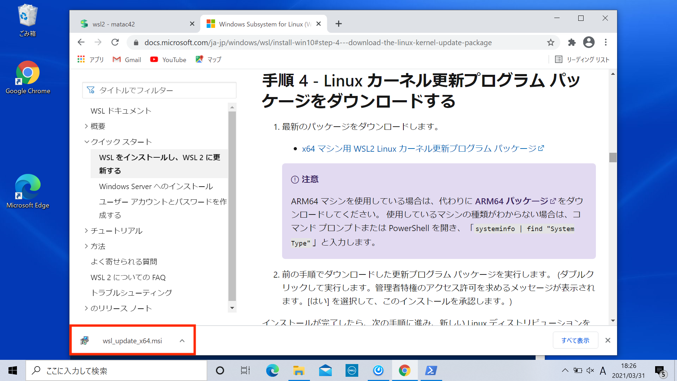Viewport: 677px width, 381px height.
Task: Open Cortana circle icon on taskbar
Action: pyautogui.click(x=220, y=370)
